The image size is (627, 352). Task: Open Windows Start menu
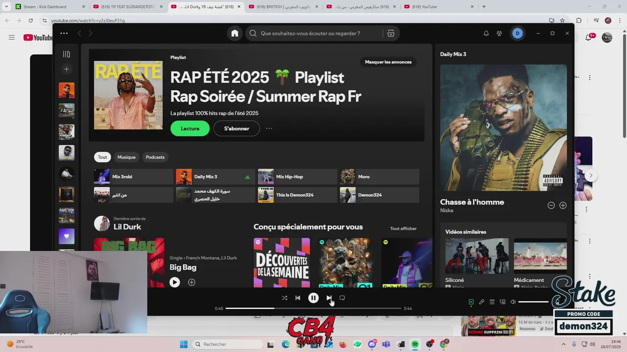point(184,344)
